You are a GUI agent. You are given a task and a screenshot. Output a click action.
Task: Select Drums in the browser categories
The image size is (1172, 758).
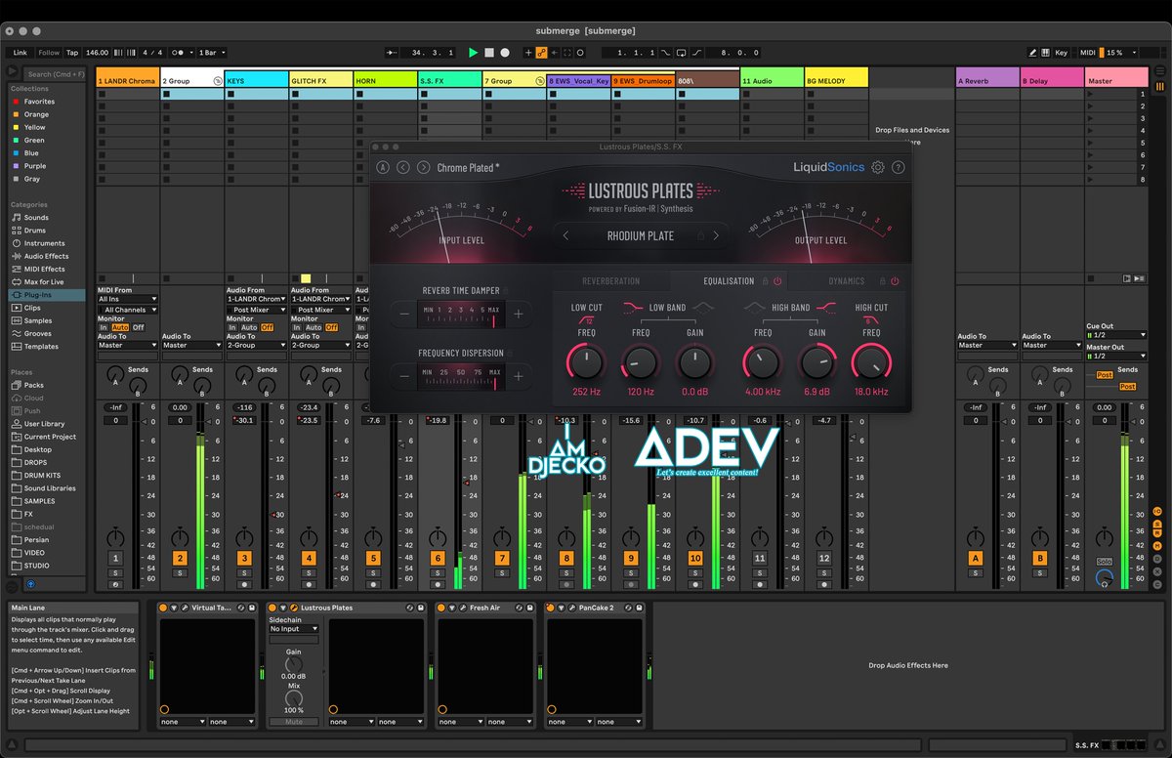[x=35, y=231]
